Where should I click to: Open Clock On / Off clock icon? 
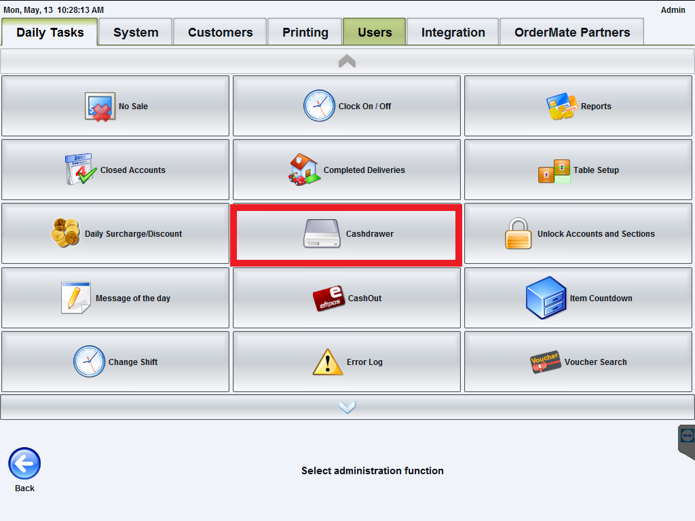click(x=319, y=106)
